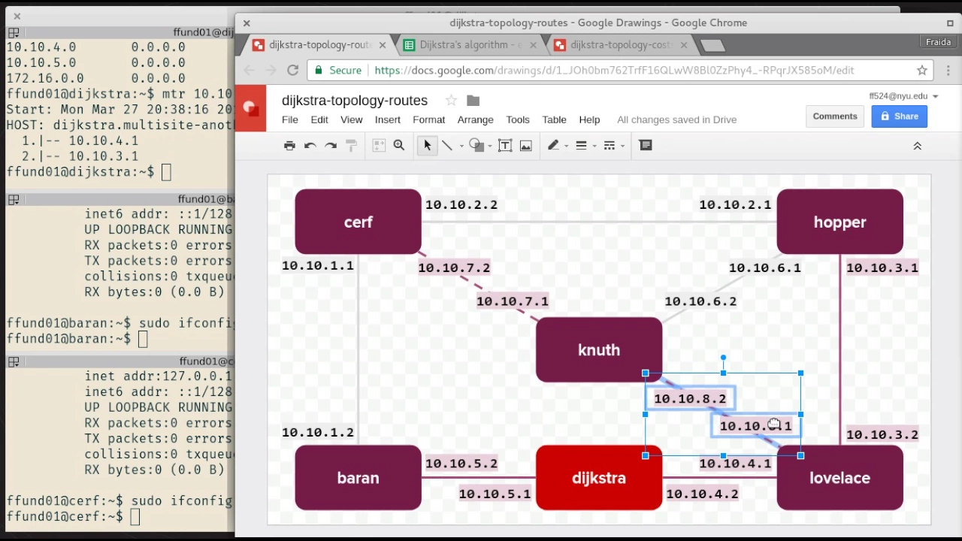Click the document title dijkstra-topology-routes

355,101
